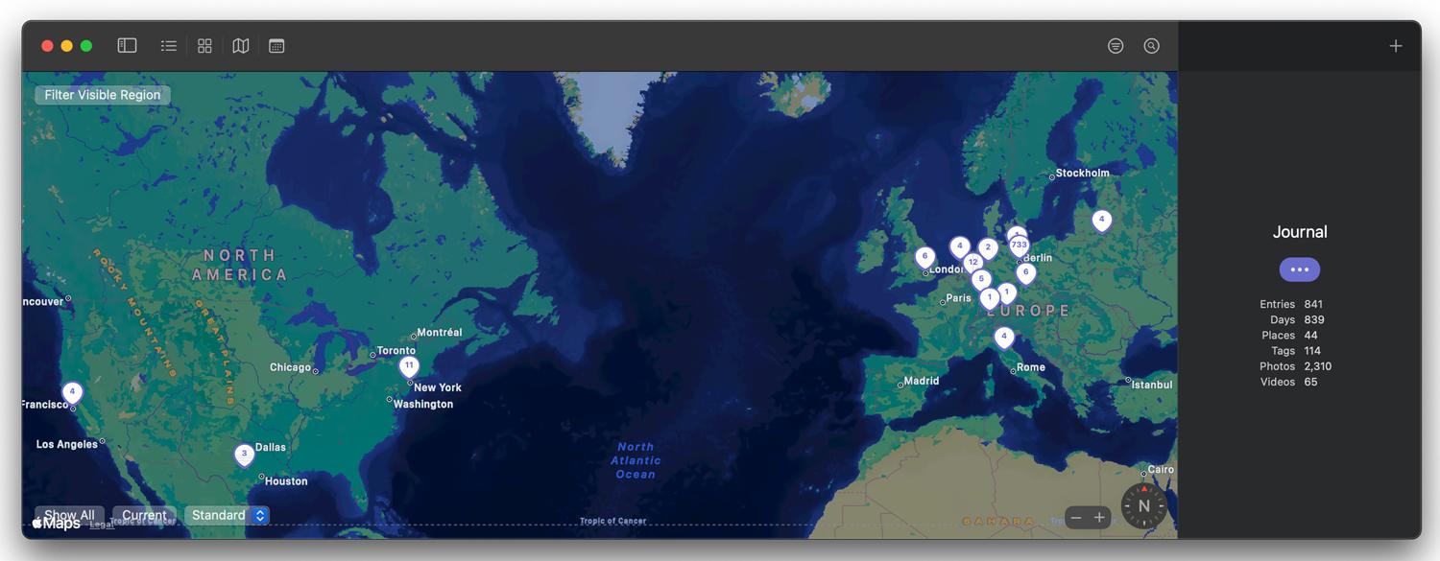1440x561 pixels.
Task: Zoom in the map with plus
Action: tap(1100, 518)
